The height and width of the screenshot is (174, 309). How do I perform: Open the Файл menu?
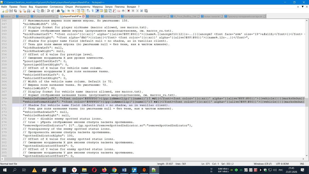pyautogui.click(x=4, y=7)
